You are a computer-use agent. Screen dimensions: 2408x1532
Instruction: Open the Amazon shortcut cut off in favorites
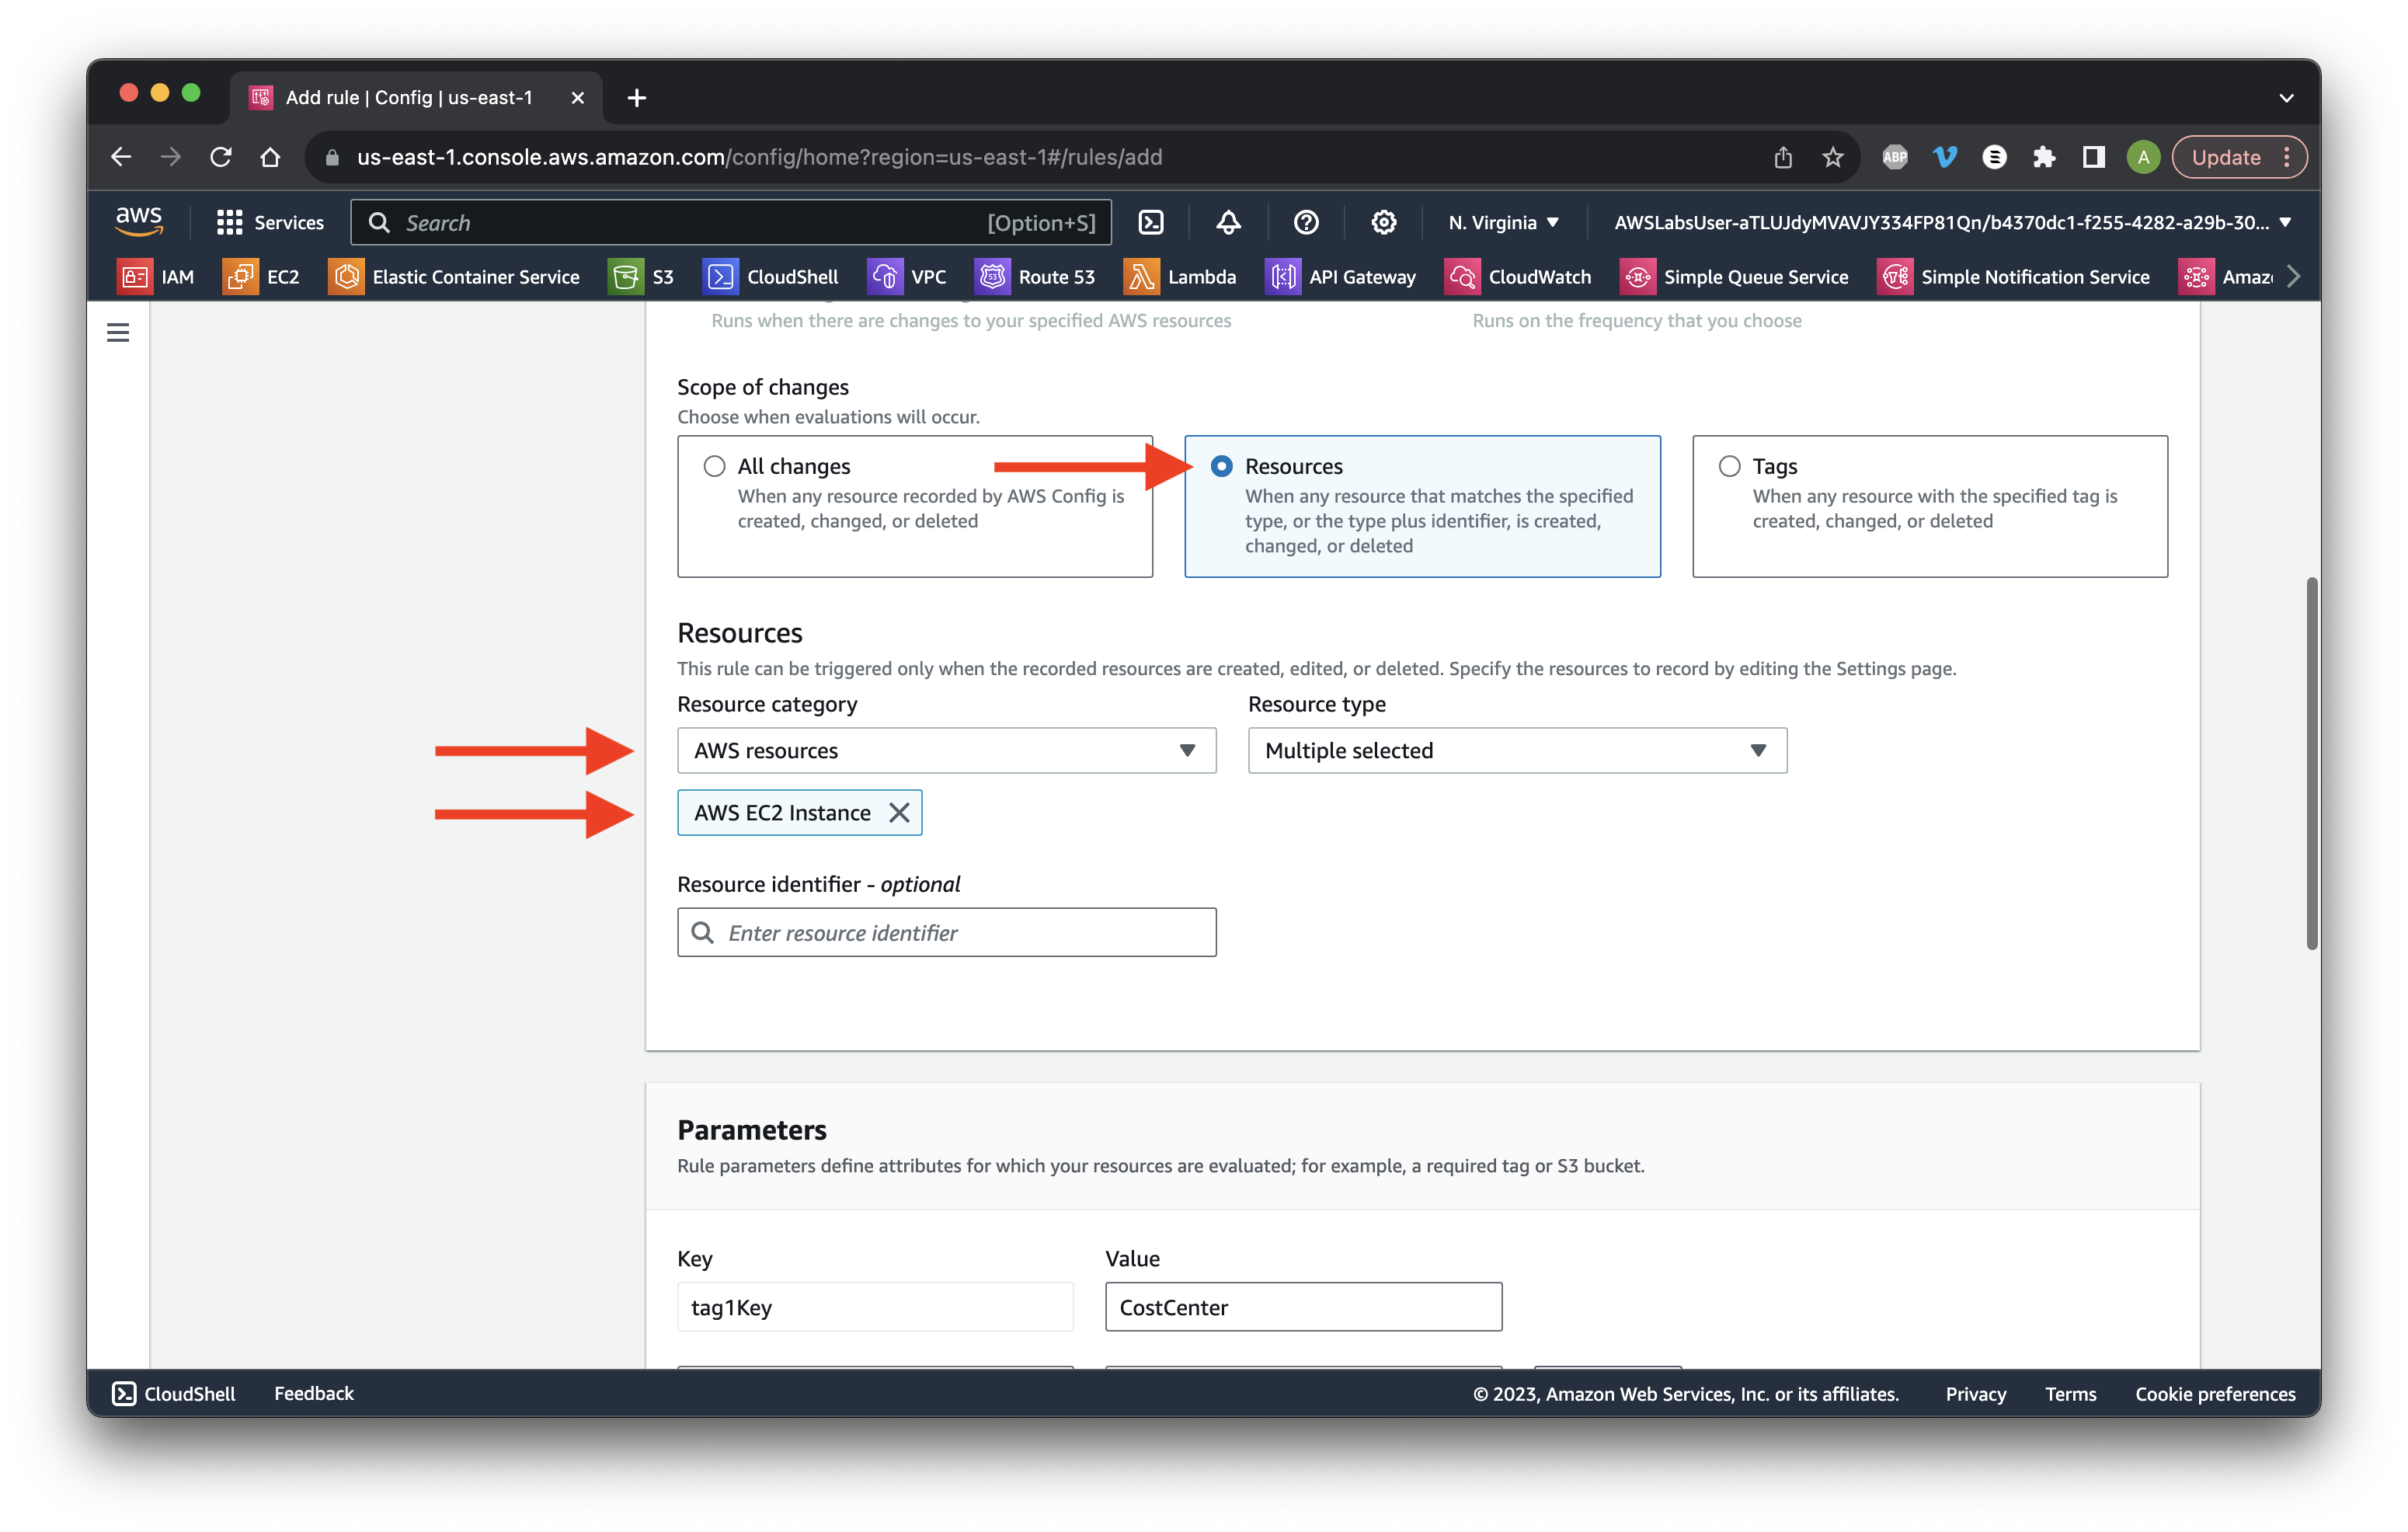pyautogui.click(x=2227, y=277)
